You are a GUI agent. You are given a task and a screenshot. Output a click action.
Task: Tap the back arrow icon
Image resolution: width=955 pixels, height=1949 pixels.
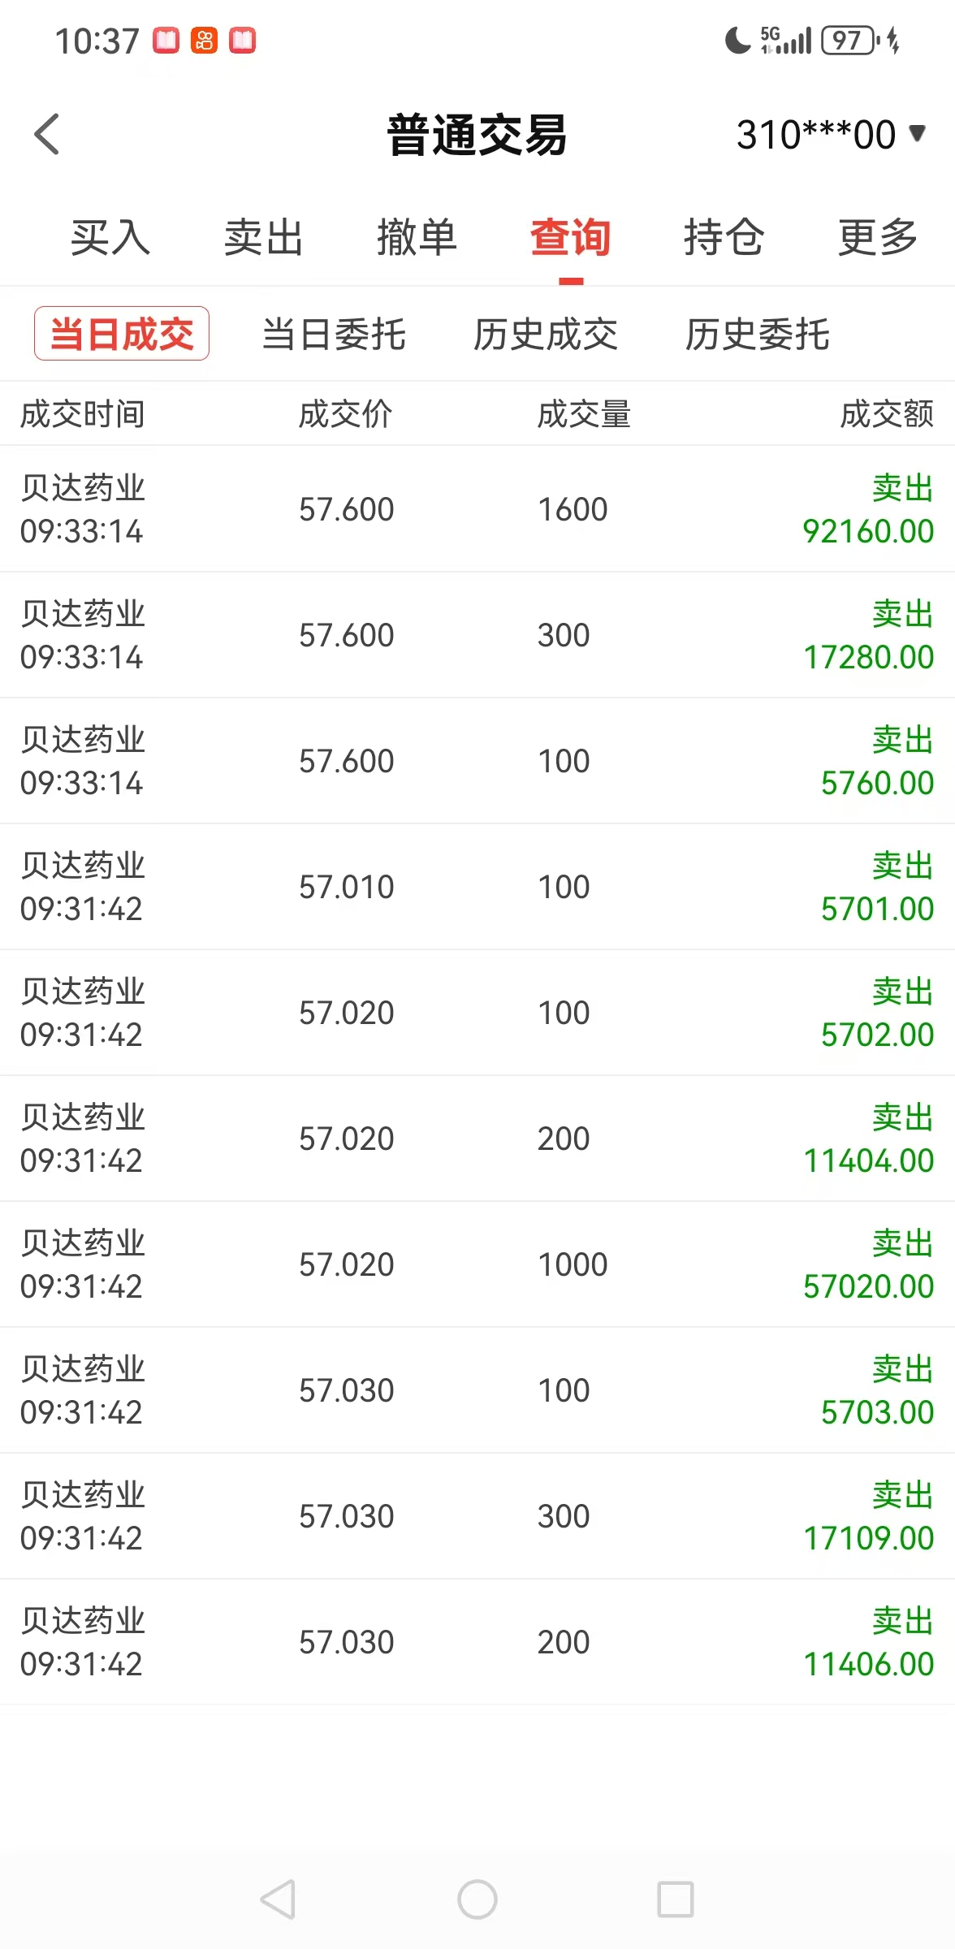pyautogui.click(x=47, y=134)
